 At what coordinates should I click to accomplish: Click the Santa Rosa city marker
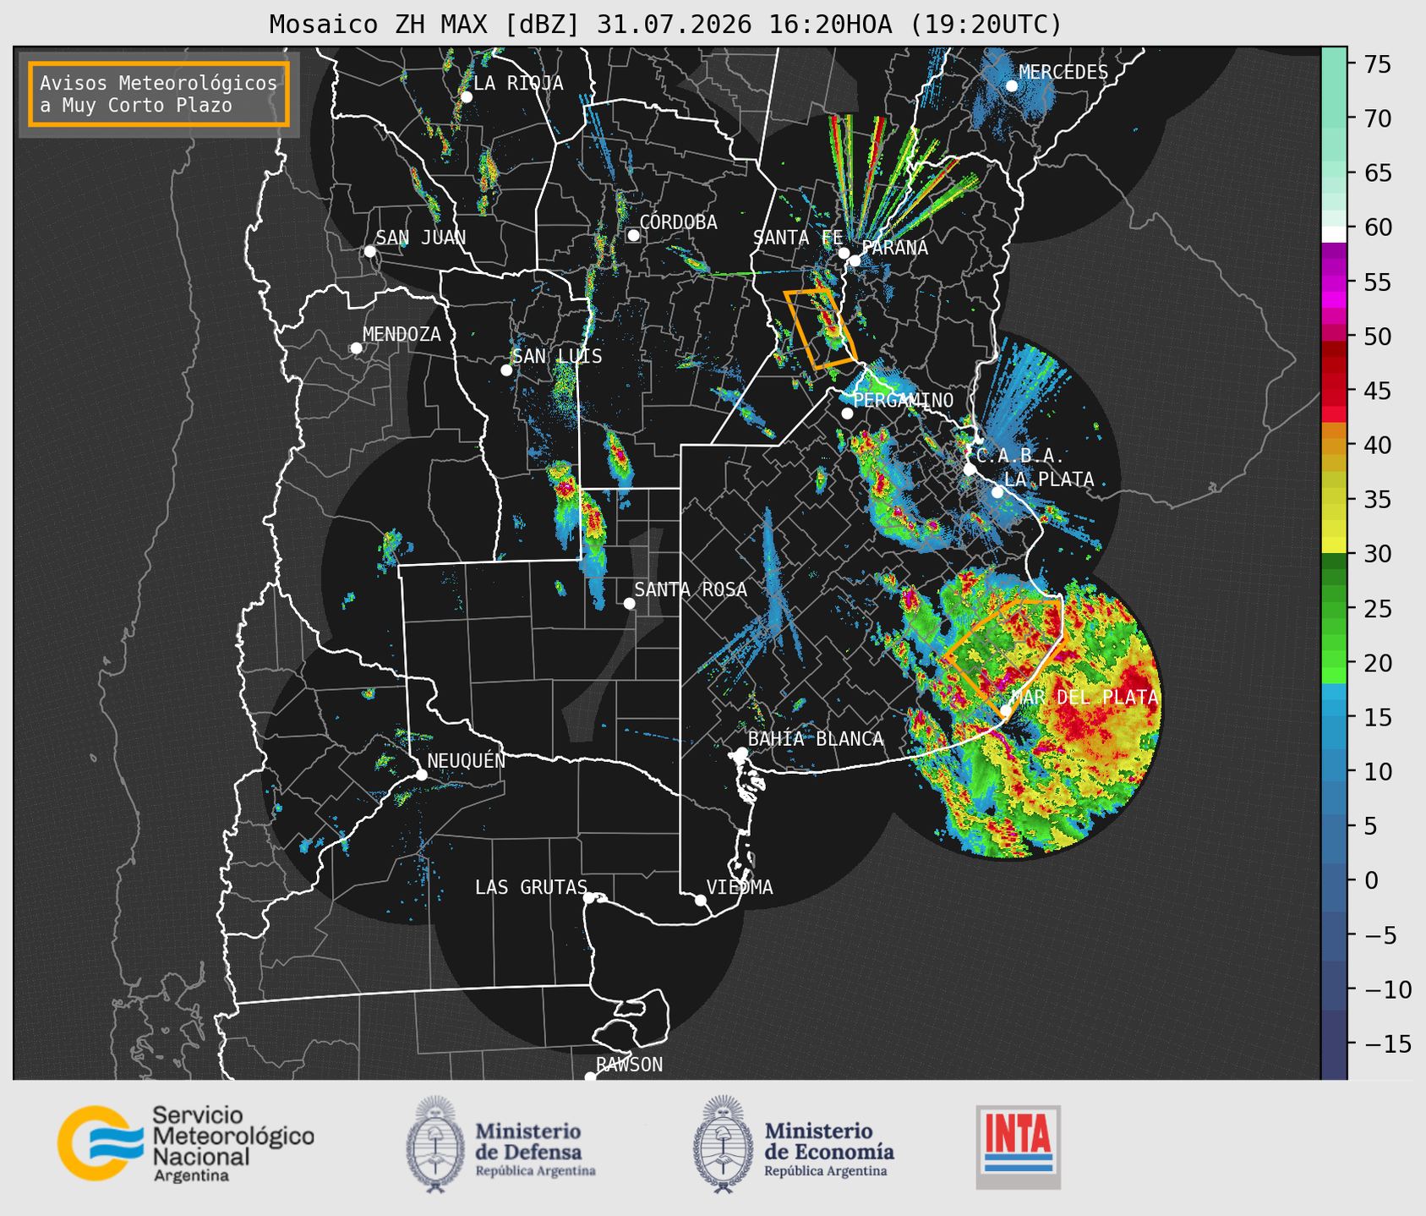point(629,603)
